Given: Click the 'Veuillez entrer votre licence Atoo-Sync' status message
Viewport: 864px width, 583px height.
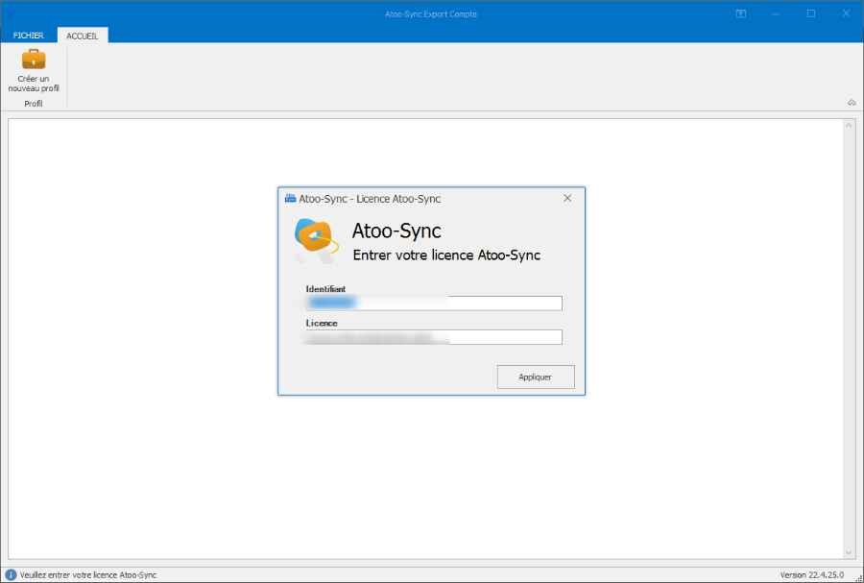Looking at the screenshot, I should tap(88, 574).
